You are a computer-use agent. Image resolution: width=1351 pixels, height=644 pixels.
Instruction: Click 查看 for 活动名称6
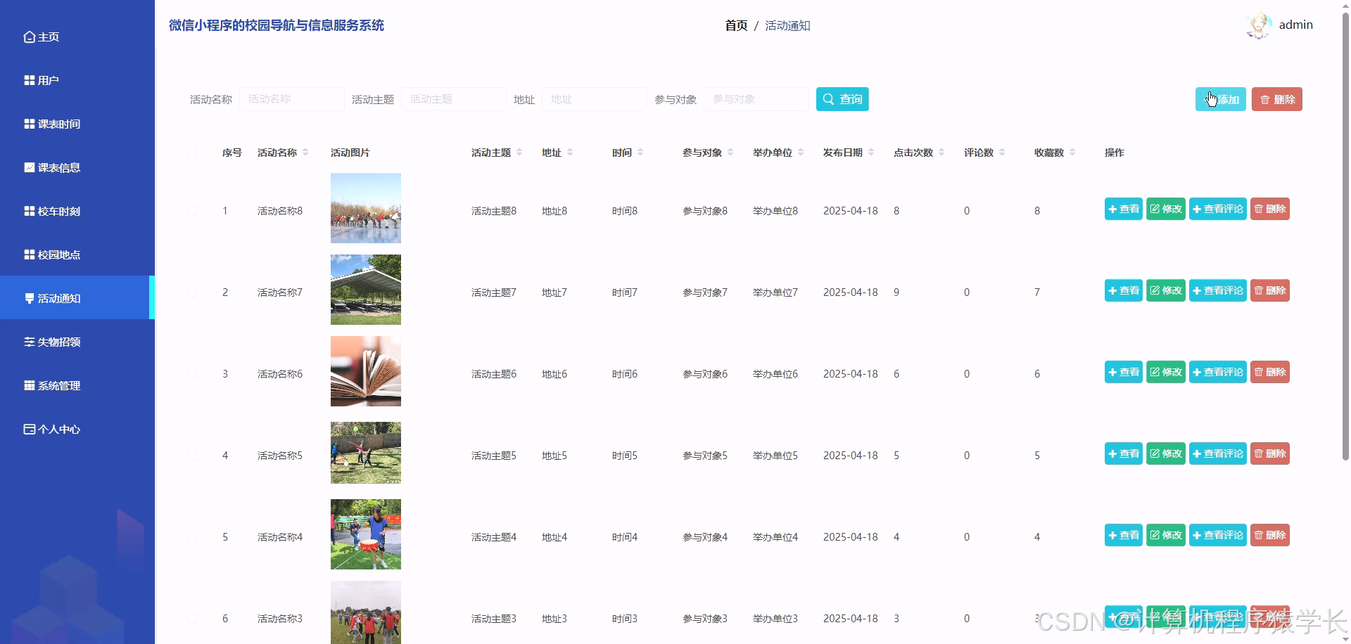[1124, 372]
